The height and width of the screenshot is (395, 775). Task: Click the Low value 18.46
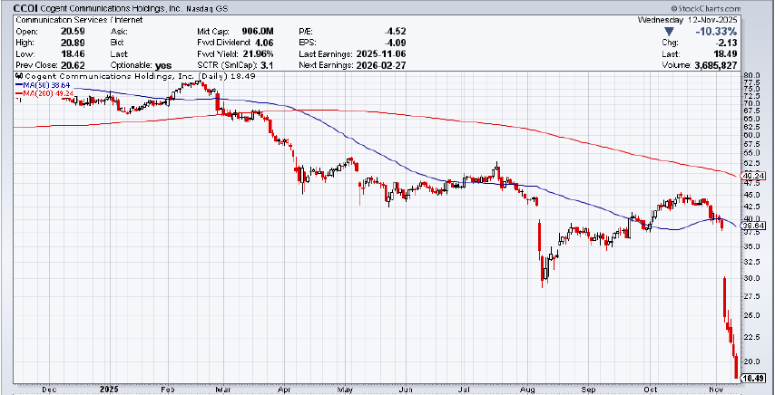(x=71, y=53)
